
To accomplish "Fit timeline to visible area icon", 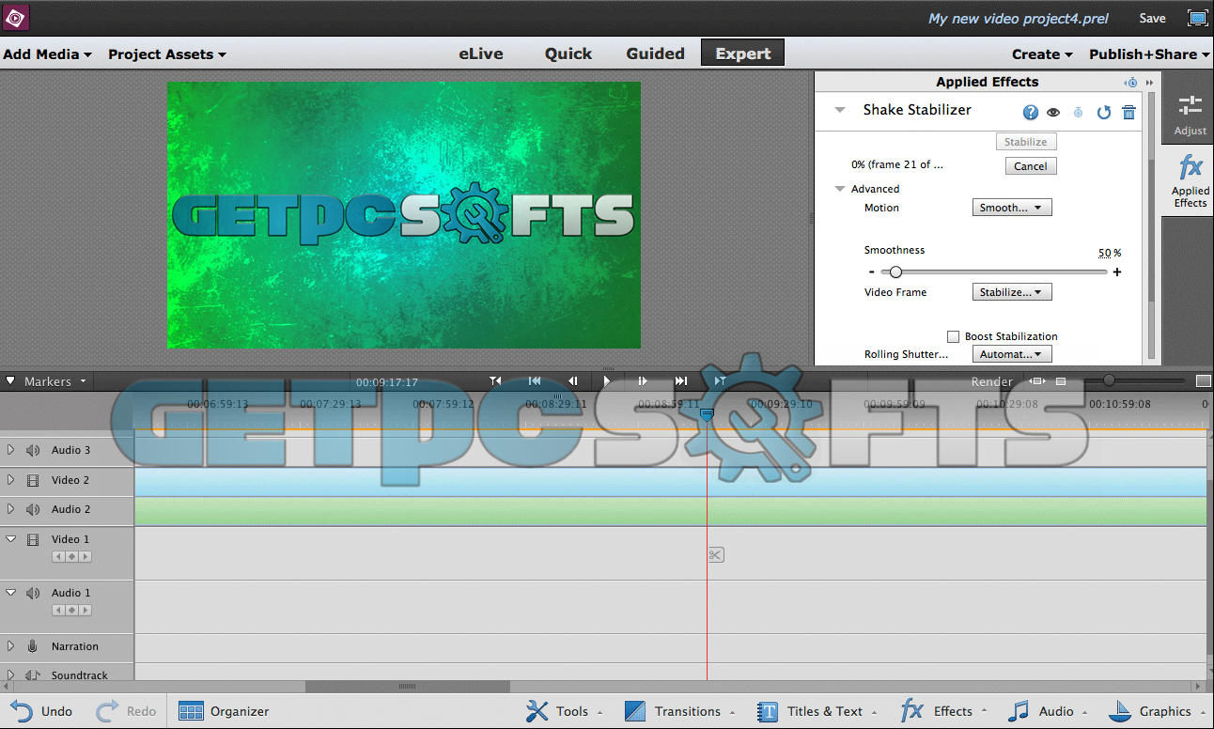I will [1036, 381].
